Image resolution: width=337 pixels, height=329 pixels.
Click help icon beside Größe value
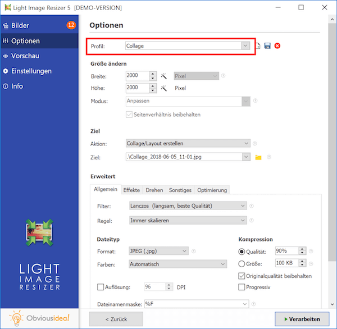[x=311, y=264]
